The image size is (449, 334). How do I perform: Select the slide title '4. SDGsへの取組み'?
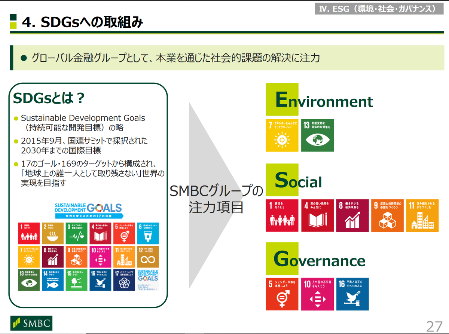click(83, 22)
